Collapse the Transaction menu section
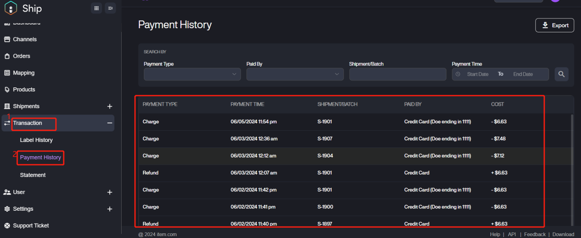The image size is (581, 238). (x=110, y=123)
